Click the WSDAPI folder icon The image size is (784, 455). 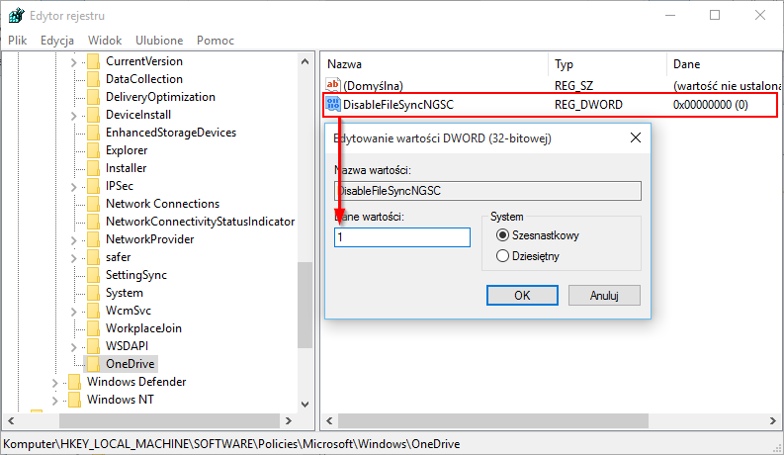point(93,346)
